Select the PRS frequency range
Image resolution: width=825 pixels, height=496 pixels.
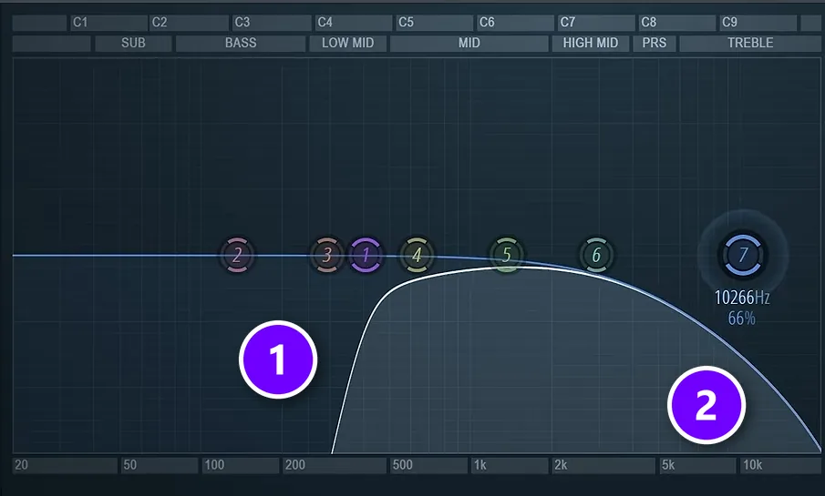point(654,43)
